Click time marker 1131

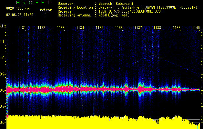coord(22,27)
